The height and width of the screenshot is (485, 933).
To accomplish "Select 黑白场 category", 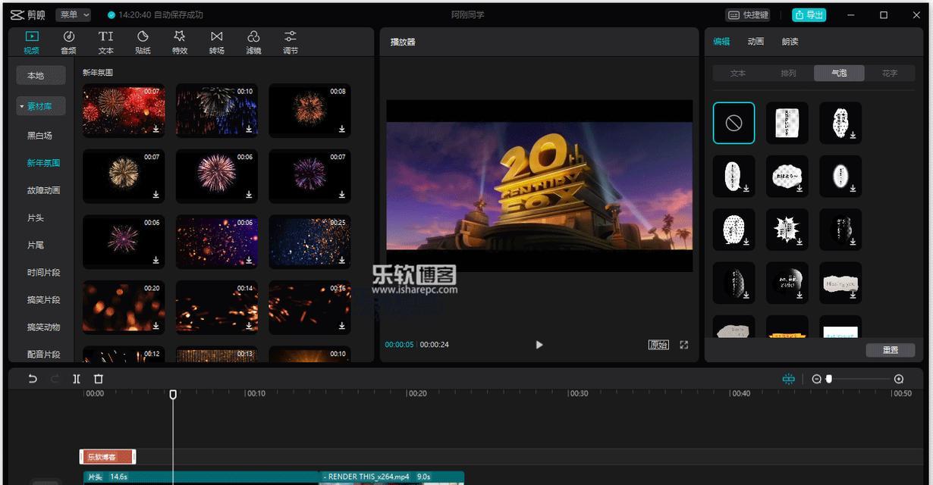I will pyautogui.click(x=40, y=136).
